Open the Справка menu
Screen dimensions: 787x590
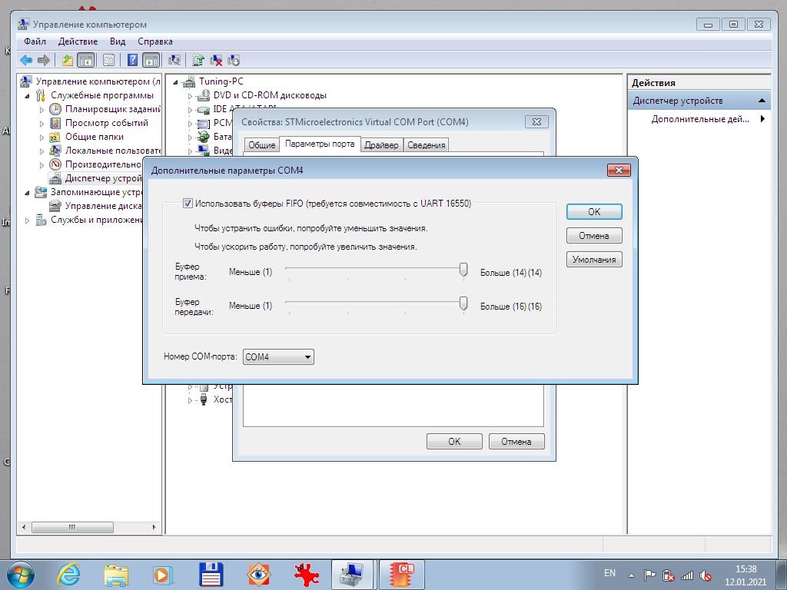pyautogui.click(x=154, y=41)
